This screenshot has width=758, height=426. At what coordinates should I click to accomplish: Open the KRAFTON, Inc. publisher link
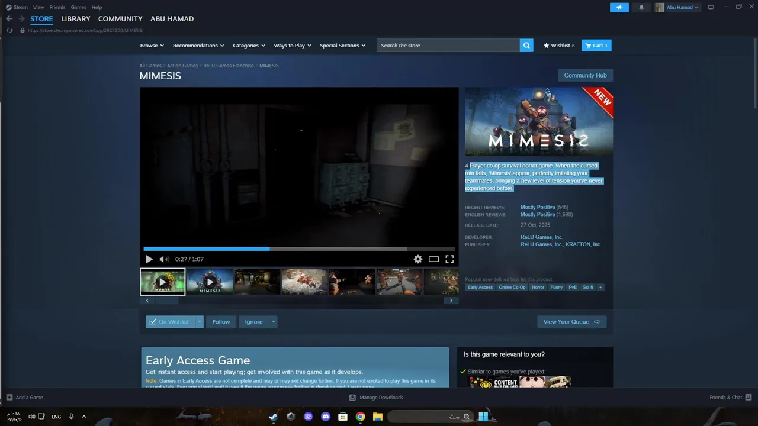583,244
